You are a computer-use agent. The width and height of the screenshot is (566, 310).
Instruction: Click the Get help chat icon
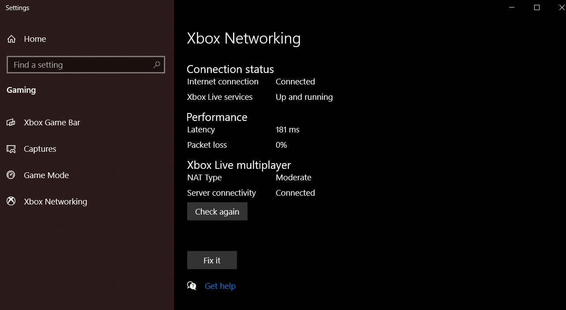coord(192,286)
